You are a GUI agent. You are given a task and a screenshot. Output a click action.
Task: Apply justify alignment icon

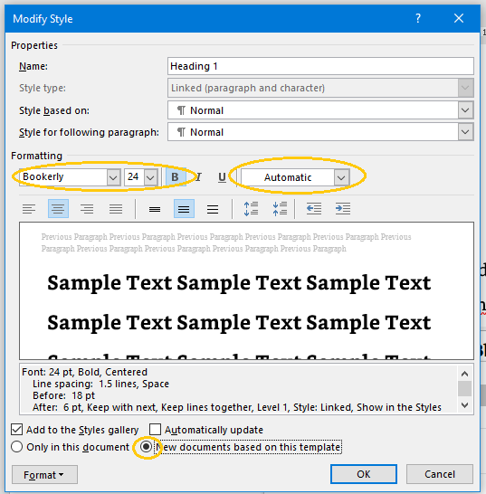(116, 209)
